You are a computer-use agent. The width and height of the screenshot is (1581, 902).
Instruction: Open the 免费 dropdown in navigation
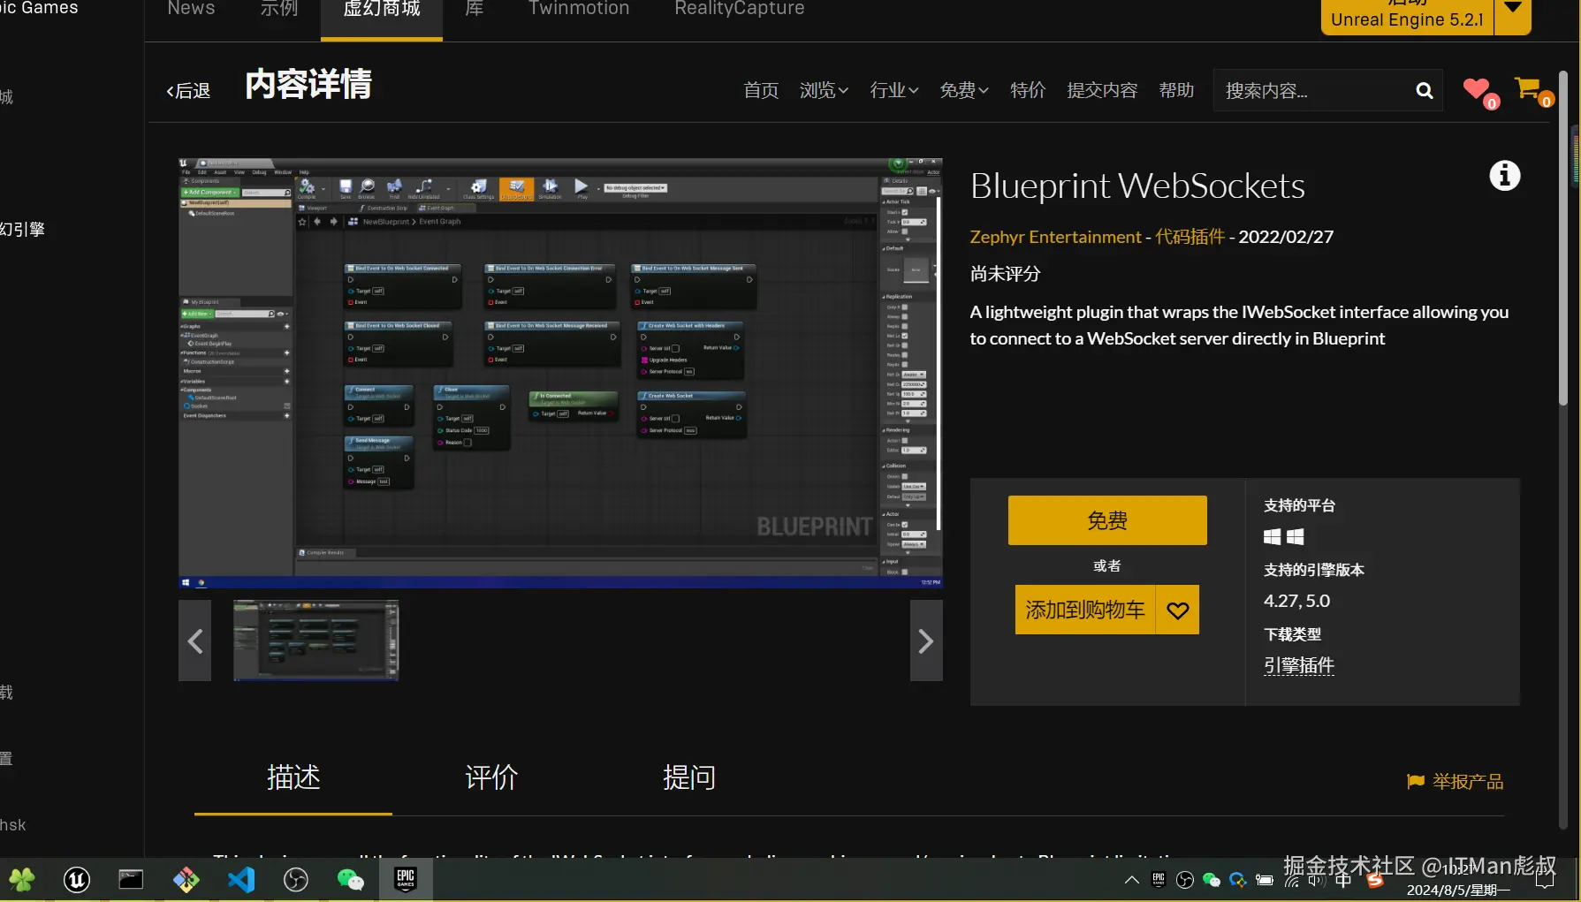964,90
